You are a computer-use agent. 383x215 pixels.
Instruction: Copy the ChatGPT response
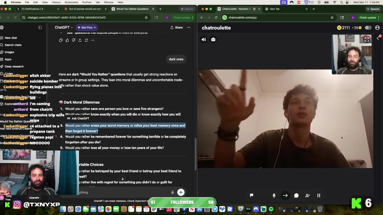pyautogui.click(x=61, y=40)
